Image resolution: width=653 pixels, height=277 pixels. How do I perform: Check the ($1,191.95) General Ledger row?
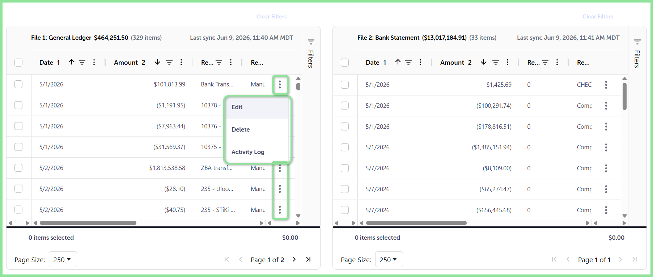point(18,105)
